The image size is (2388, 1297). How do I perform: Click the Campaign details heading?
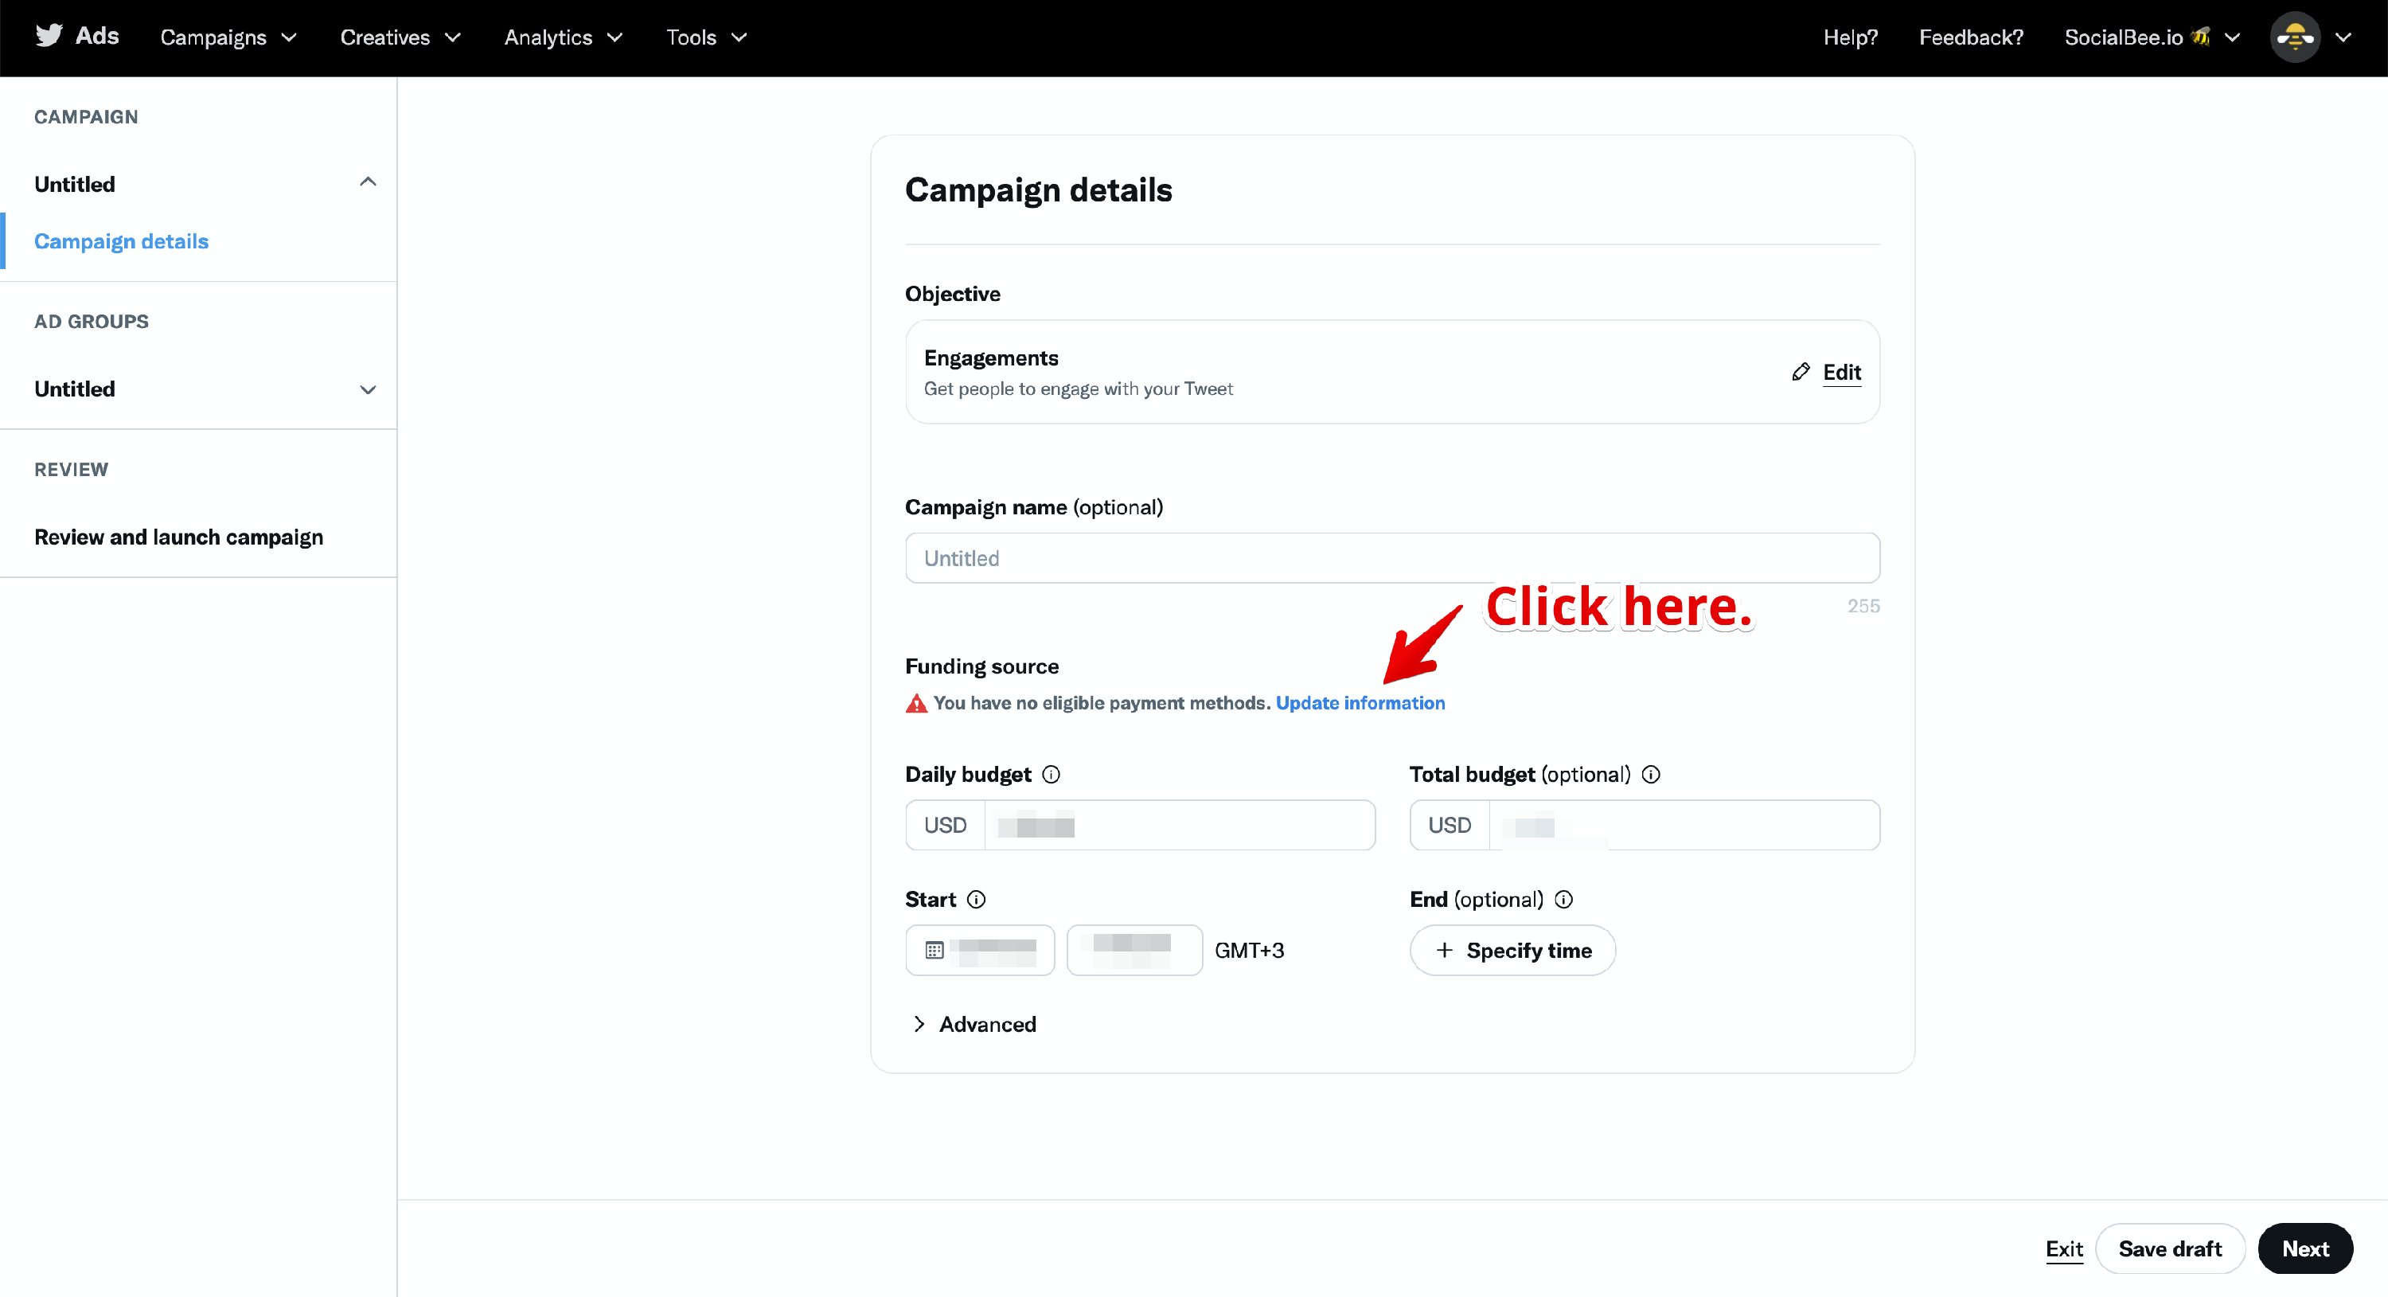(x=1038, y=190)
